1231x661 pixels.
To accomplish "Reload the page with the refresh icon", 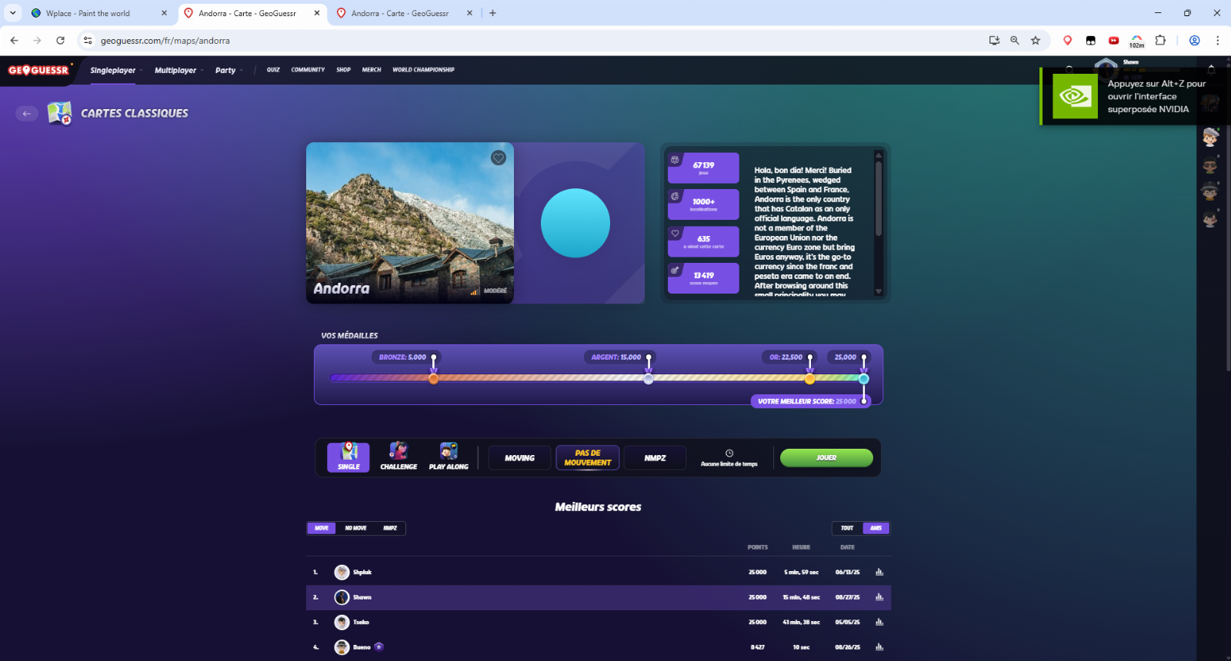I will pos(60,41).
